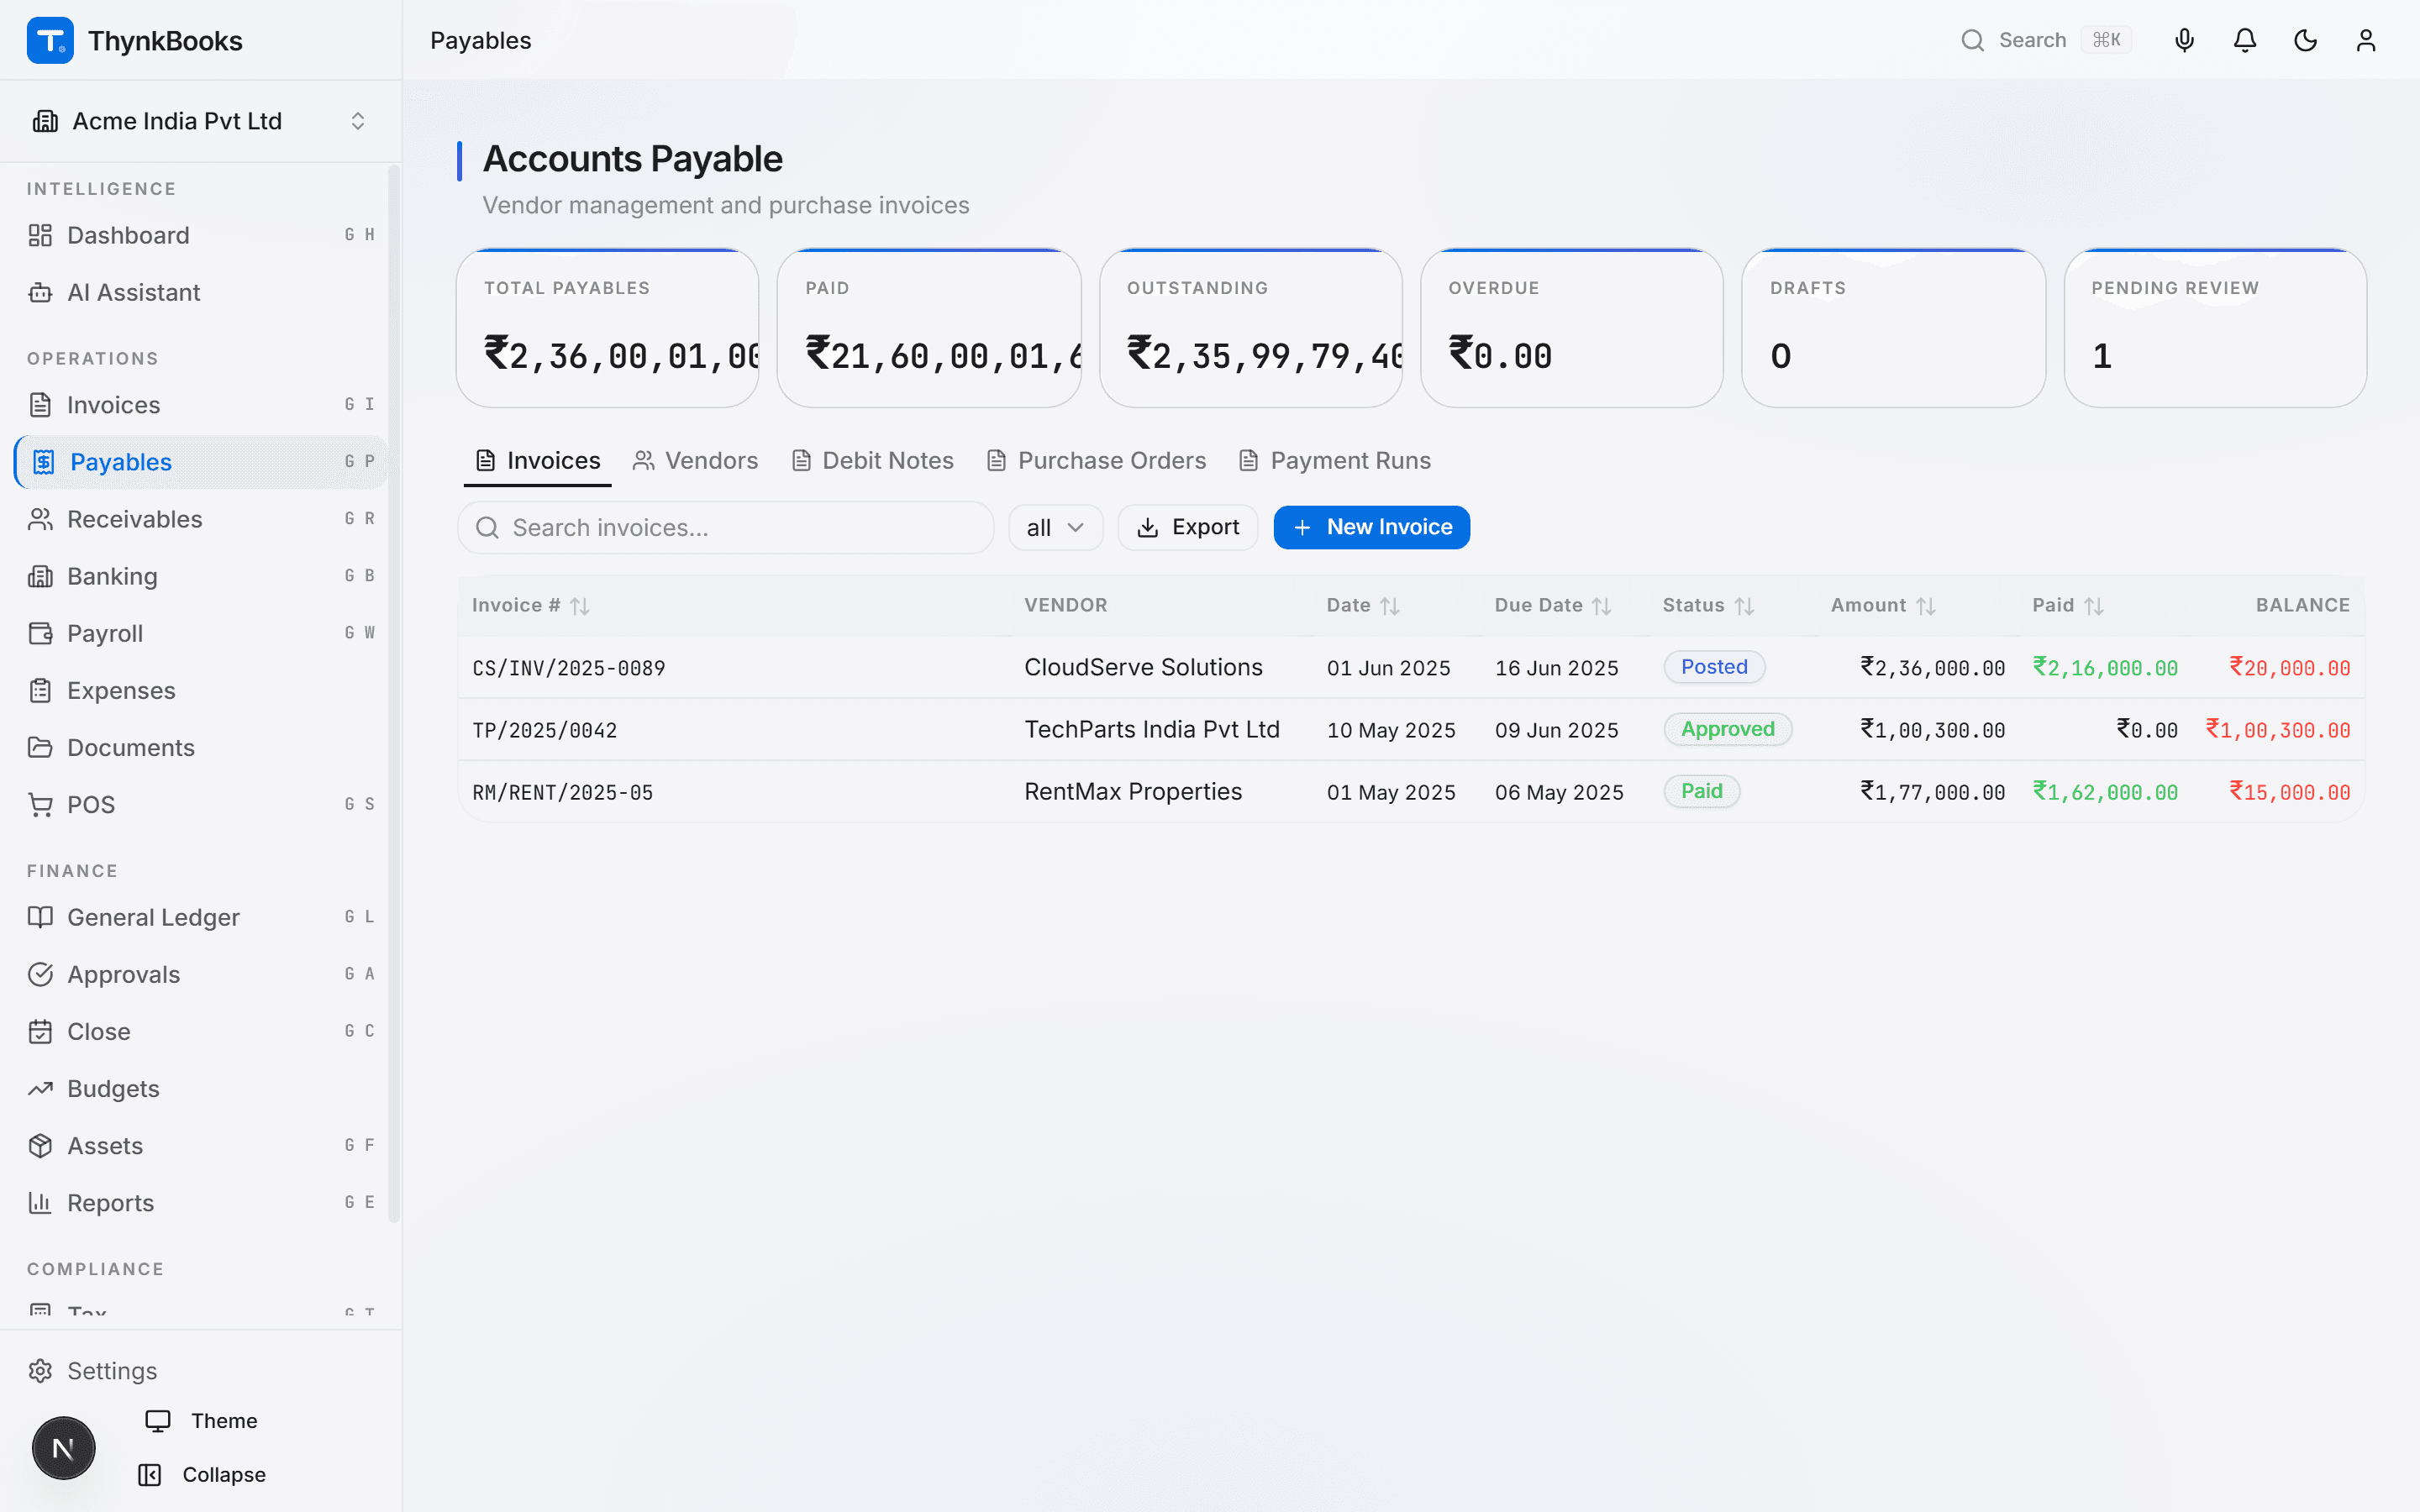Click the microphone voice icon
The width and height of the screenshot is (2420, 1512).
tap(2185, 40)
